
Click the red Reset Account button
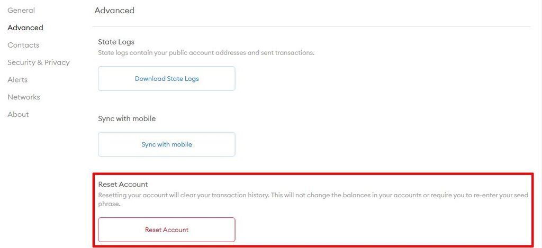[167, 230]
